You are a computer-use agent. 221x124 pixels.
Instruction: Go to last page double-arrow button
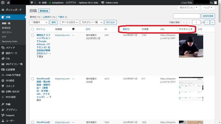(x=213, y=22)
